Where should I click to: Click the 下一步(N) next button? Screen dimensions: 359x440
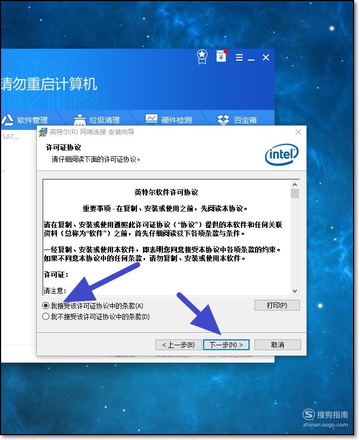(x=226, y=345)
